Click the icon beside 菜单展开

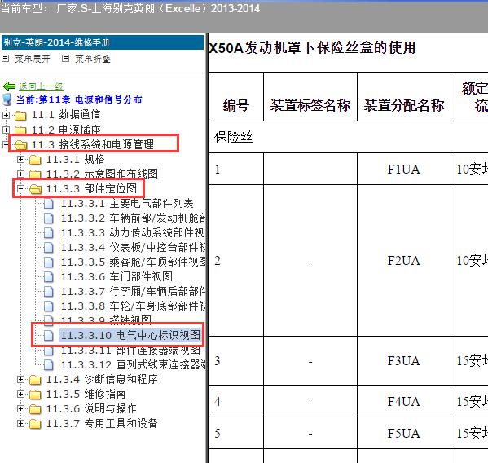point(5,58)
